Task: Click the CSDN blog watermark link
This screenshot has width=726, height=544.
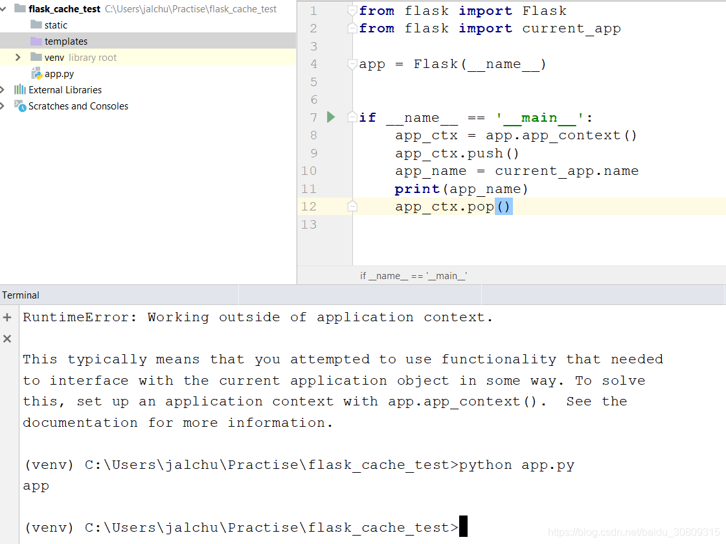Action: coord(633,531)
